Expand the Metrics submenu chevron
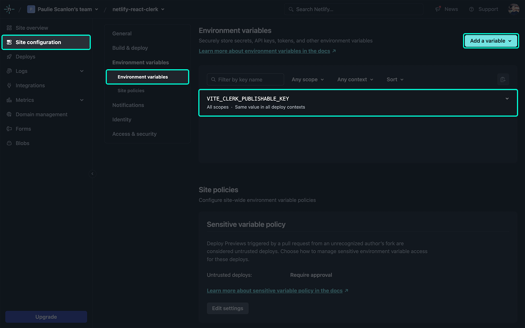The image size is (525, 328). point(82,100)
